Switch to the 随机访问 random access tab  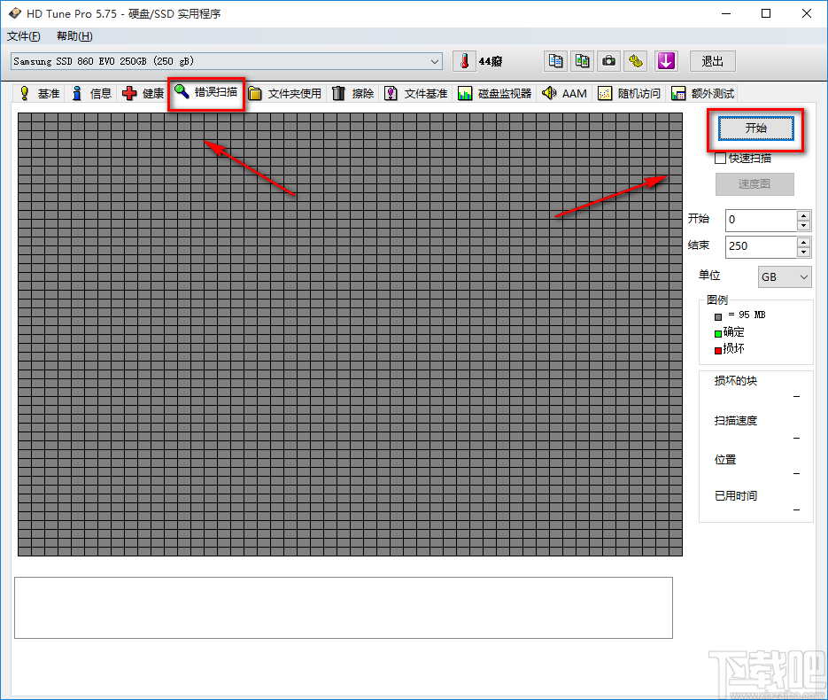pyautogui.click(x=629, y=94)
